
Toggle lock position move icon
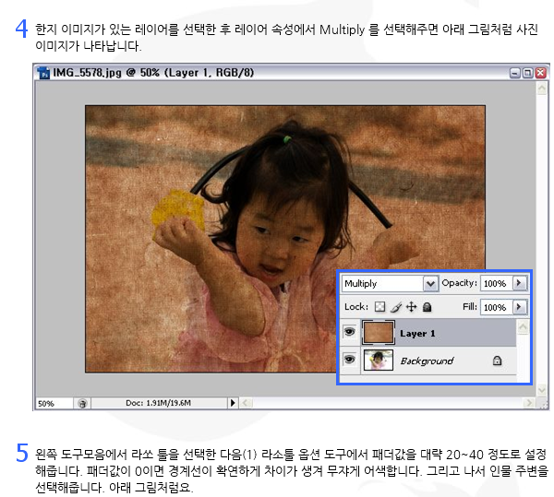click(x=411, y=307)
